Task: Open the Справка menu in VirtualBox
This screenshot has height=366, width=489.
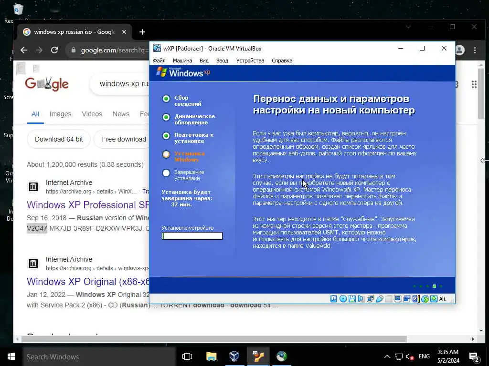Action: (x=282, y=61)
